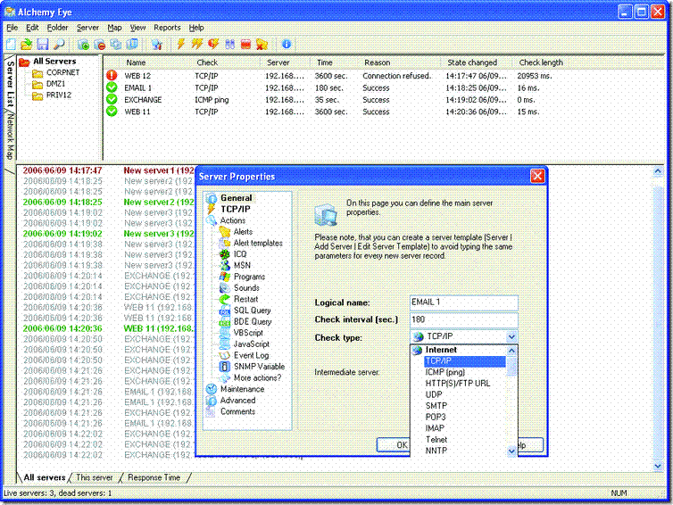Viewport: 673px width, 505px height.
Task: Click the Server properties toolbar icon
Action: point(132,45)
